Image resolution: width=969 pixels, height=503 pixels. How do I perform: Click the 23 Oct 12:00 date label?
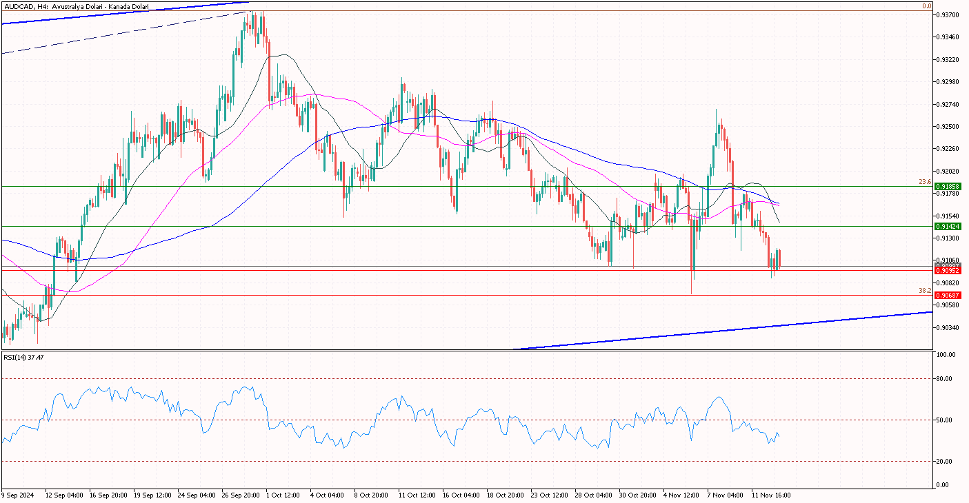point(550,495)
